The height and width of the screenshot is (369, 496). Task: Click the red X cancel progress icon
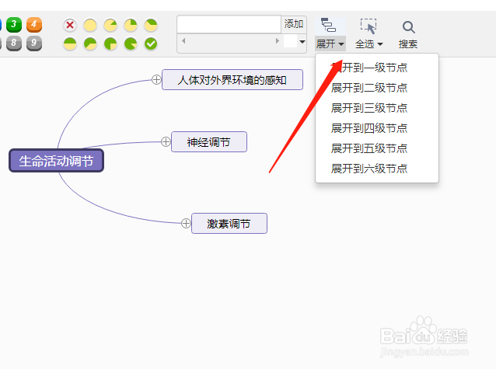[x=70, y=25]
